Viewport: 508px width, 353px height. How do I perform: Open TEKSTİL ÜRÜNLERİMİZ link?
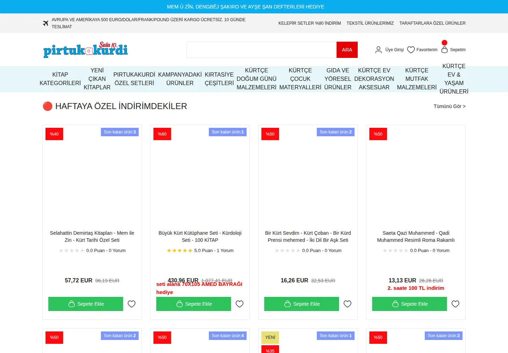coord(370,23)
